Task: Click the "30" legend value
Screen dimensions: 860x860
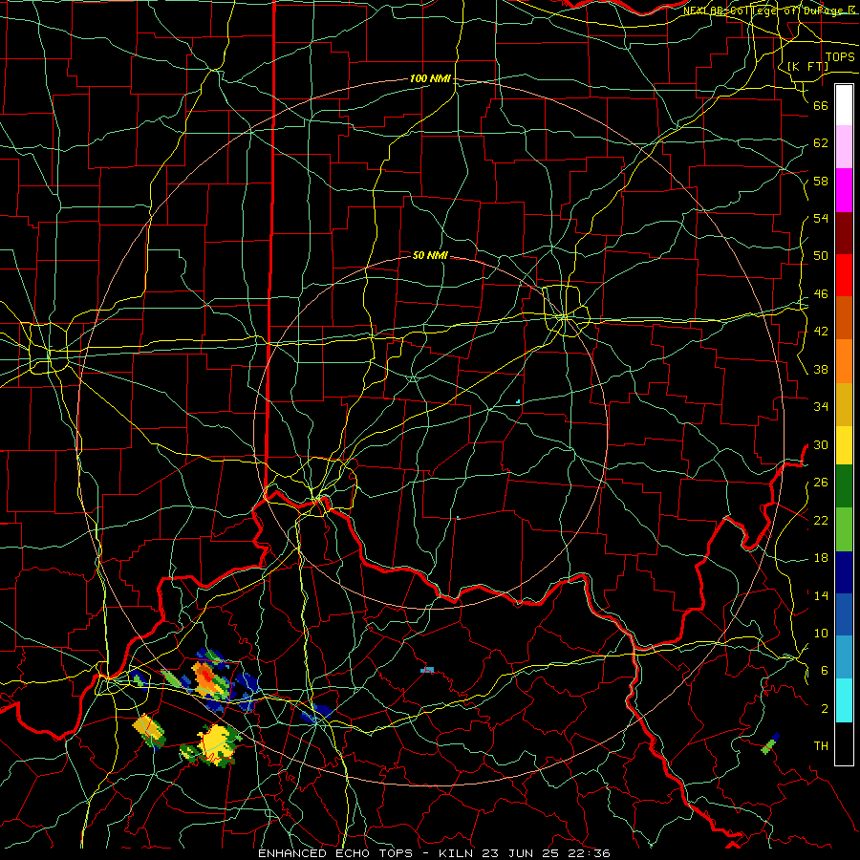Action: point(821,444)
